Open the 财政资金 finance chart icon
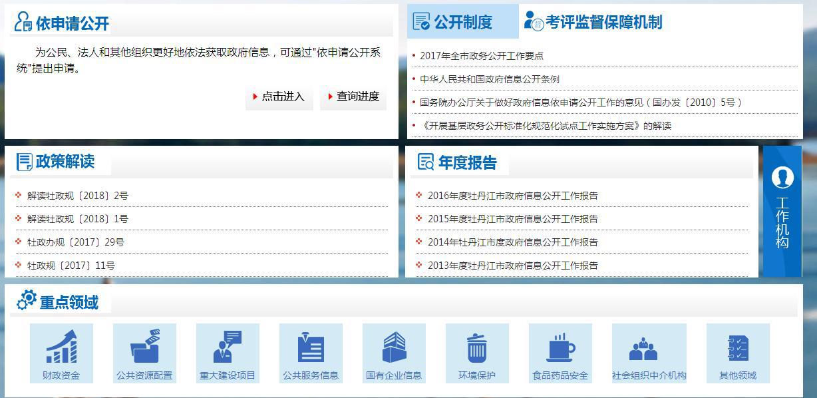The image size is (817, 398). (x=61, y=347)
